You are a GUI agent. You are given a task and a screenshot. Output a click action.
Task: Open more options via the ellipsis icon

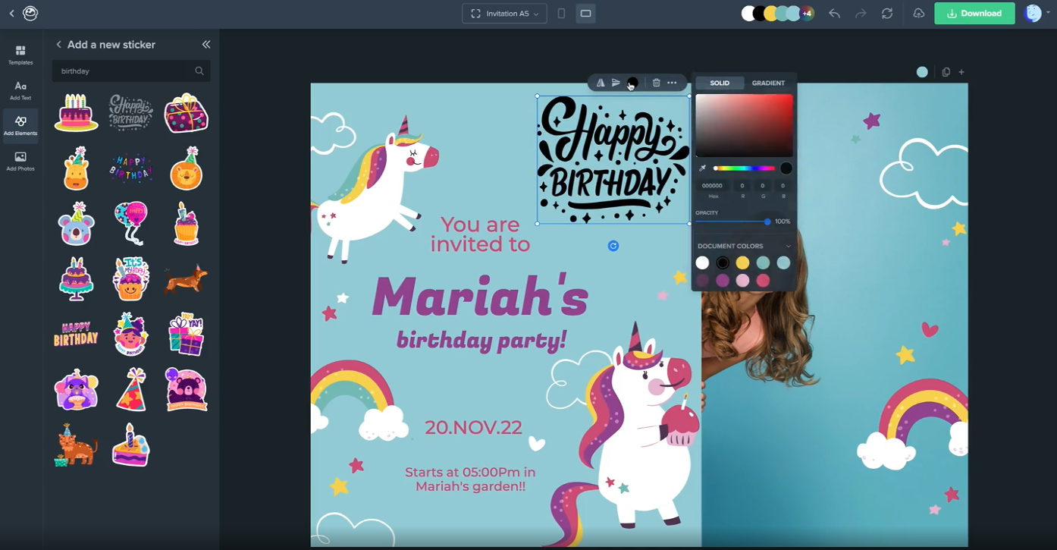(x=672, y=83)
